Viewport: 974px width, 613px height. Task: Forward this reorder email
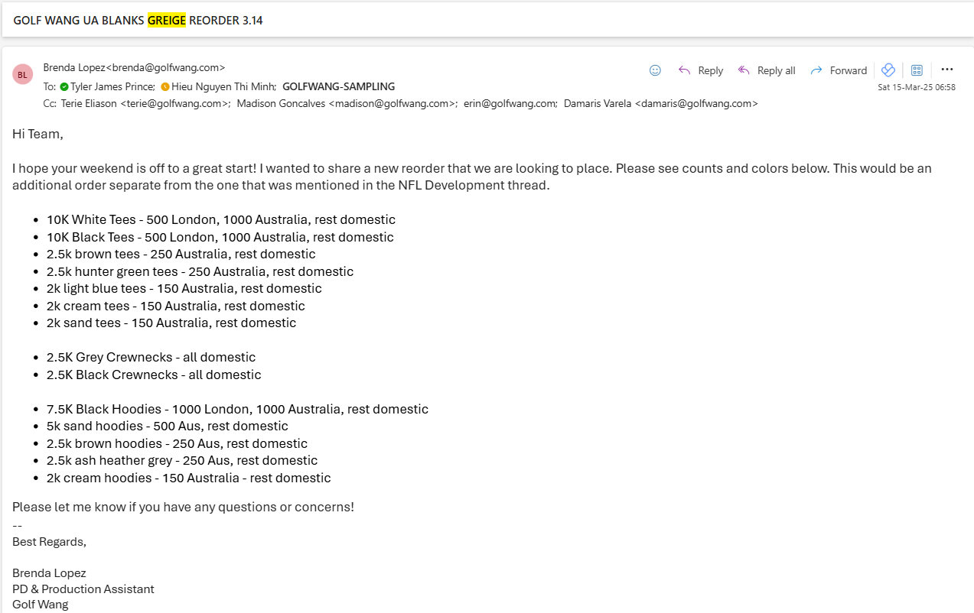tap(839, 70)
